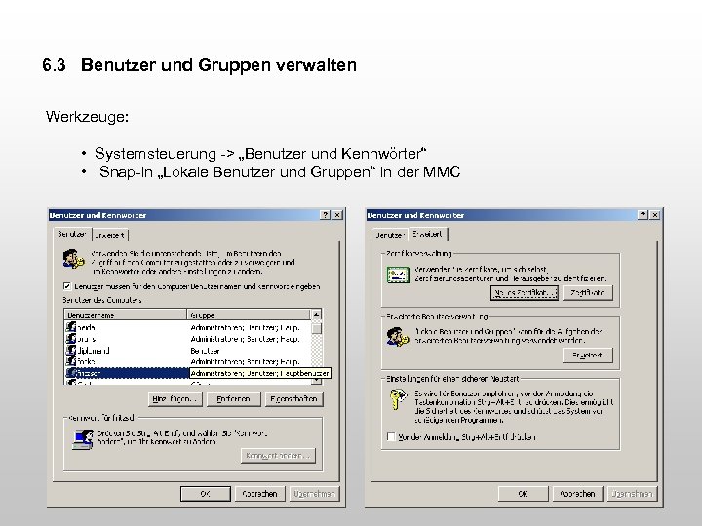Click the scrollbar thumb of the user list

[x=316, y=328]
